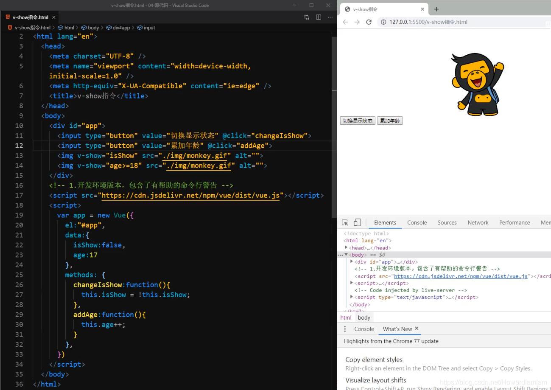Image resolution: width=551 pixels, height=390 pixels.
Task: Expand script type="text/javascript" node
Action: (352, 297)
